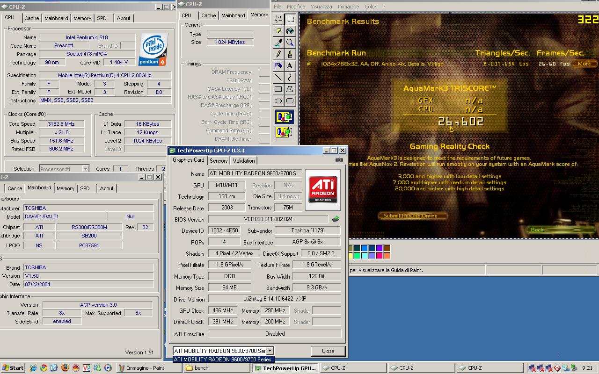The image size is (599, 374).
Task: Open the SPD tab in top-left CPU-Z
Action: [x=102, y=18]
